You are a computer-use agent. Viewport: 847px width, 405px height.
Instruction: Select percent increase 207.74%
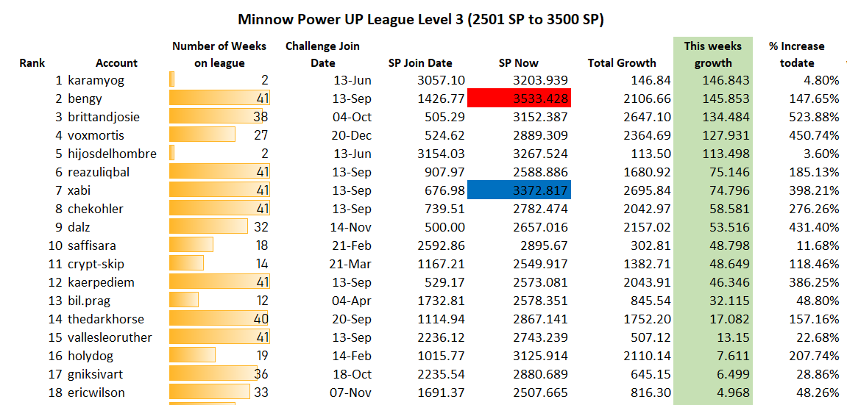coord(813,356)
